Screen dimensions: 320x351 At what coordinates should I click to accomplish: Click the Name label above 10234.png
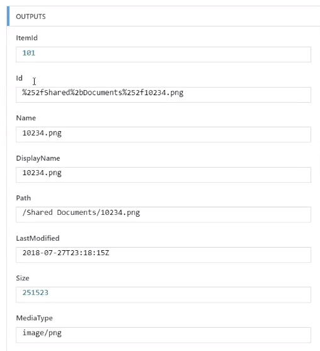pyautogui.click(x=26, y=118)
